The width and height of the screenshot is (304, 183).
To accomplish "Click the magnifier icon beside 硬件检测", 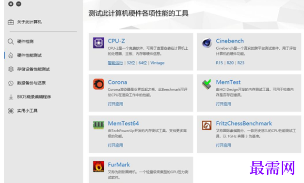I will coord(11,42).
